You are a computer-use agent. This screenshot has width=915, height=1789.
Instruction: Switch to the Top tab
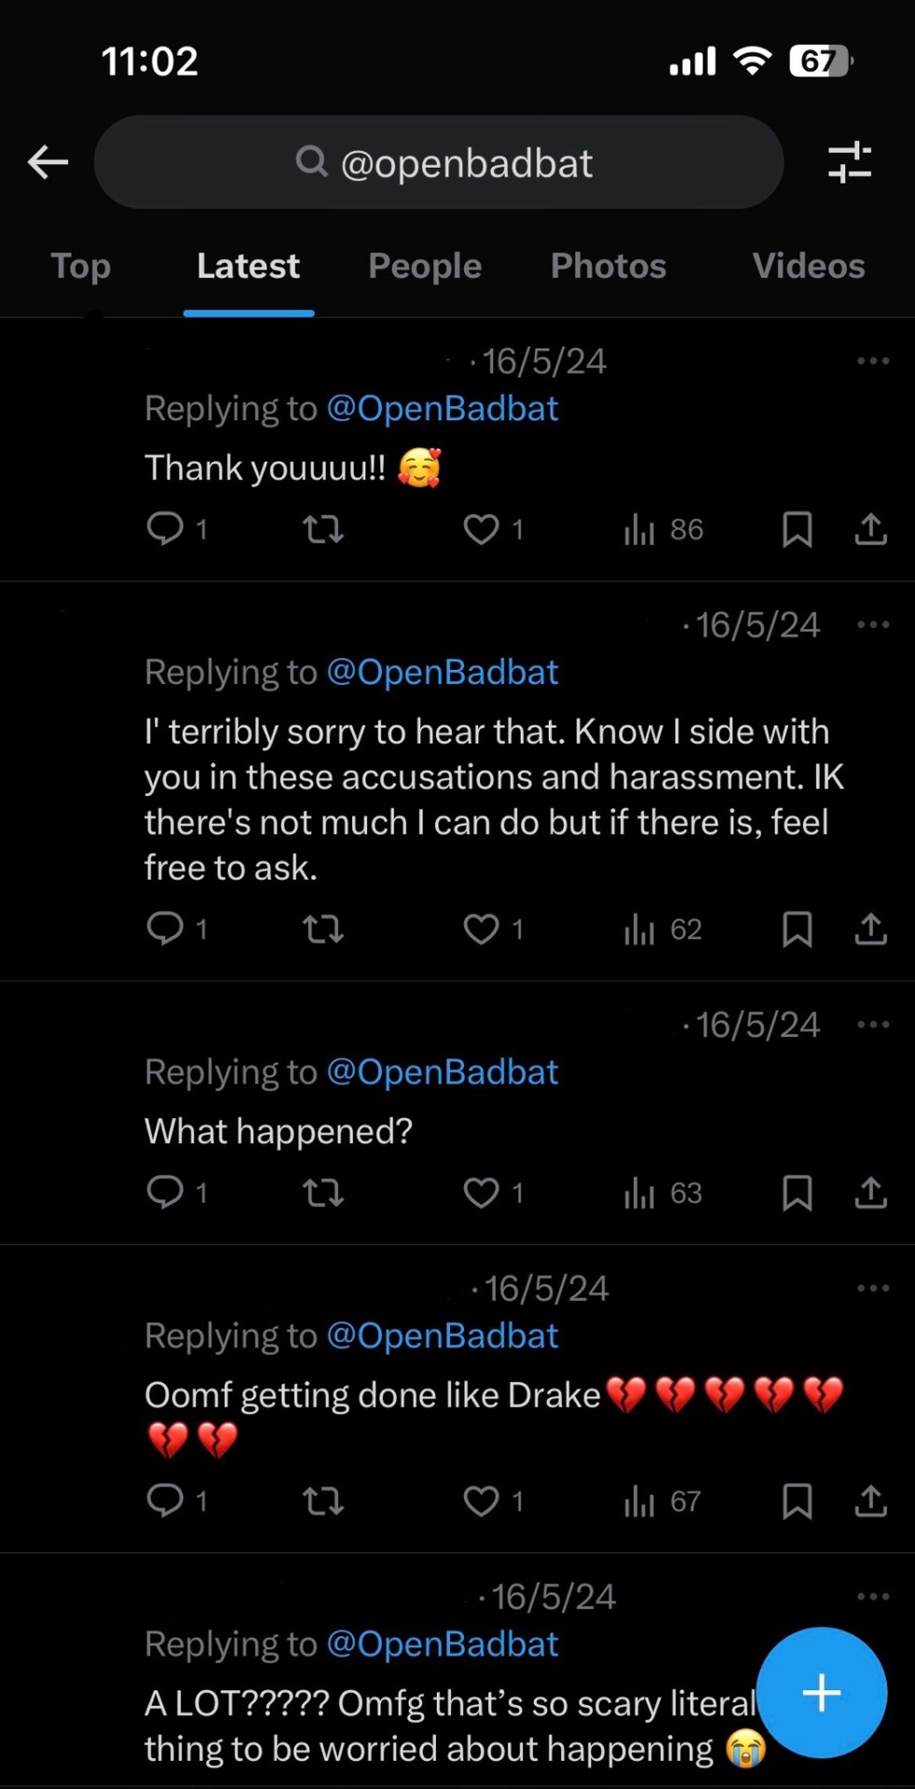[81, 266]
